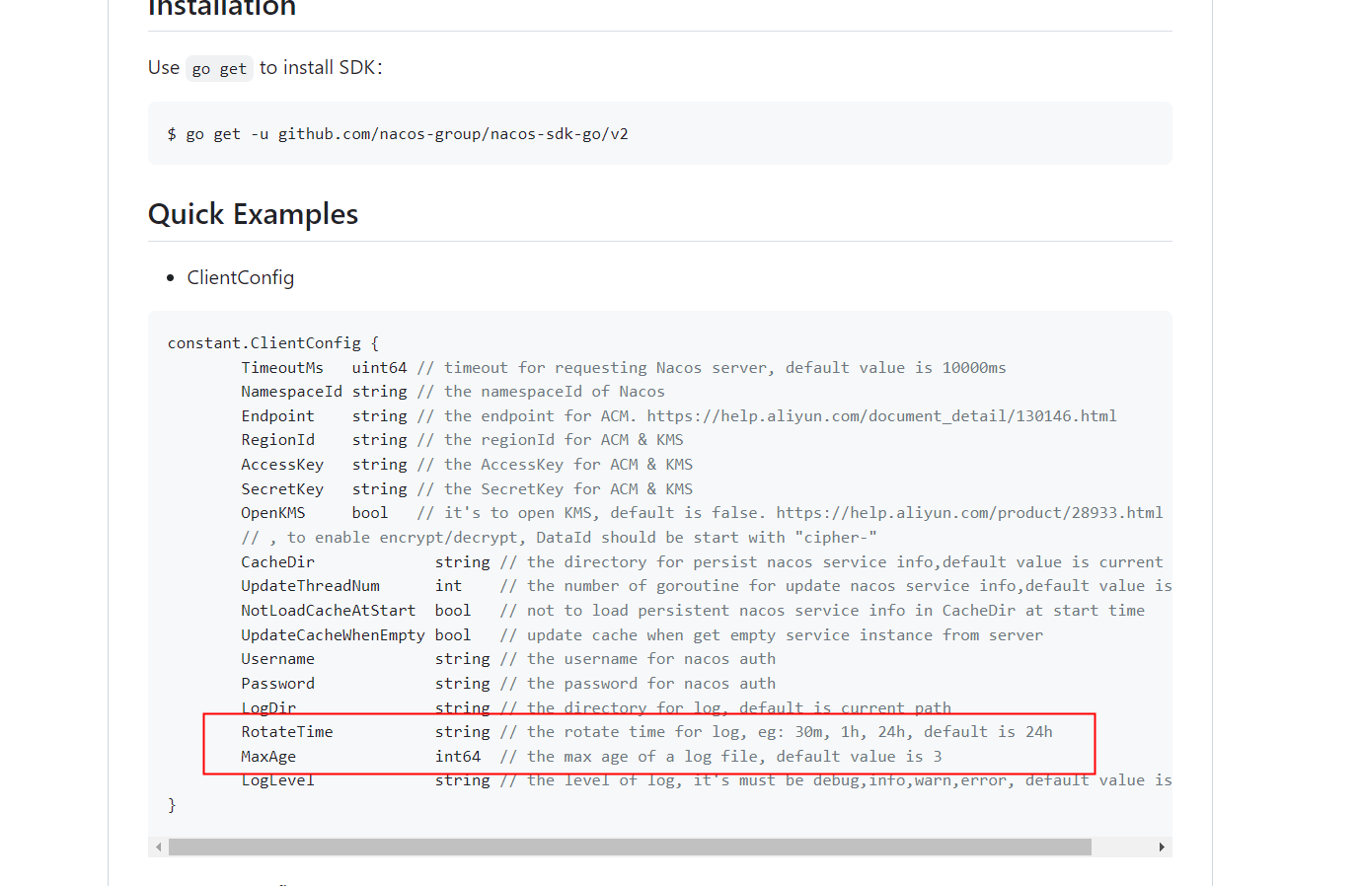Click the inline 'go get' code snippet
Image resolution: width=1360 pixels, height=886 pixels.
[x=219, y=68]
